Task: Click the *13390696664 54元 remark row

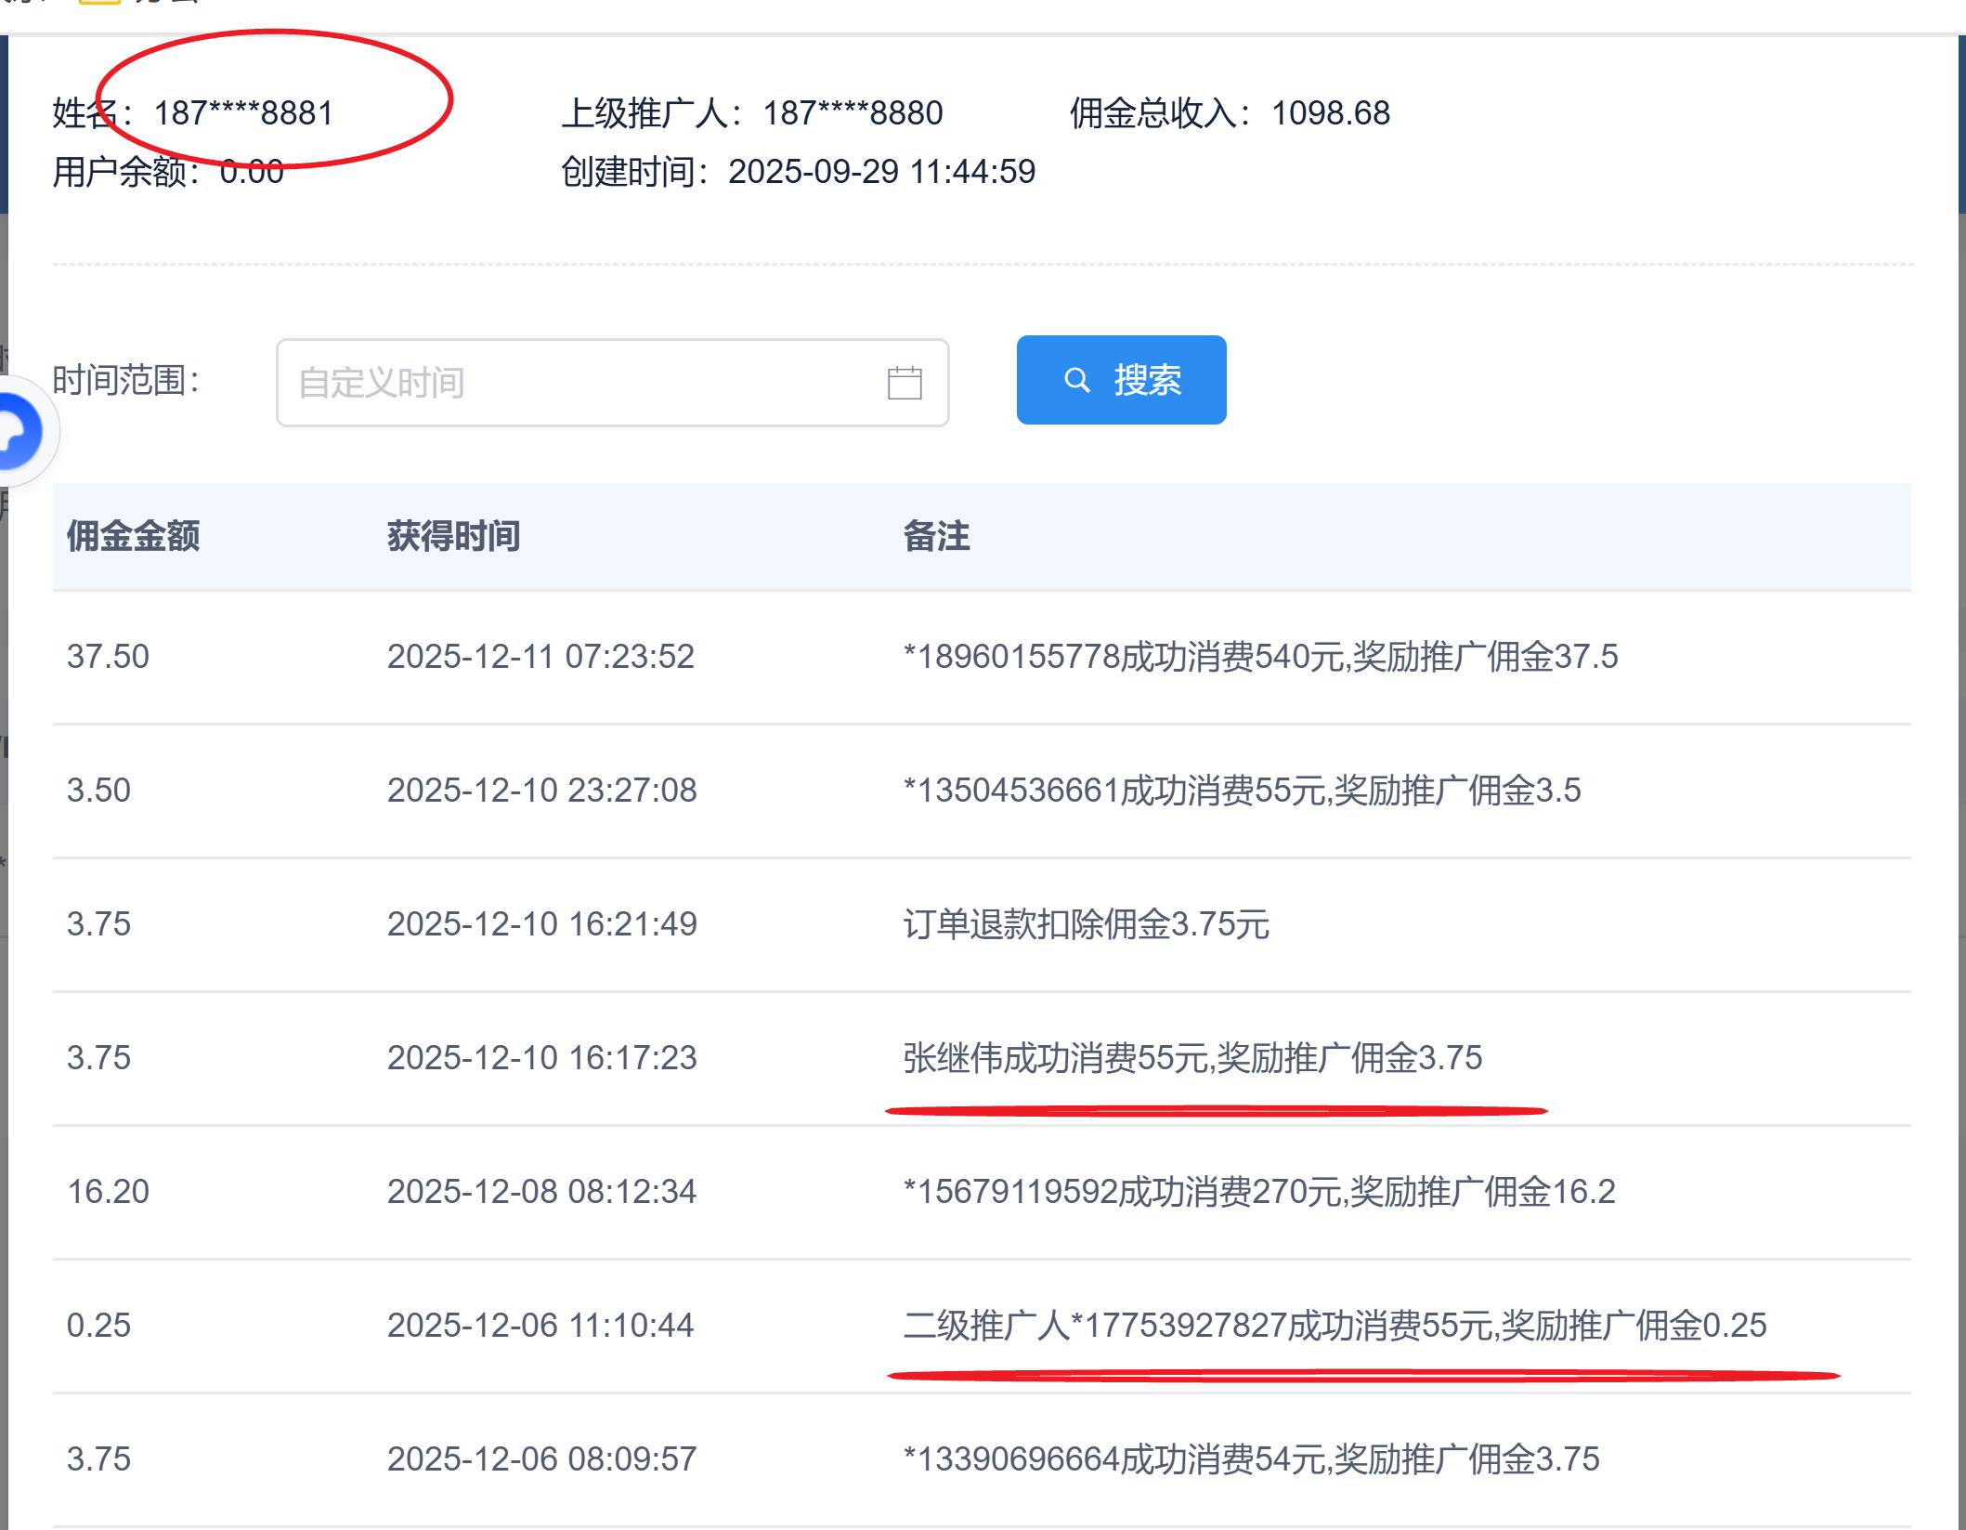Action: [x=1251, y=1459]
